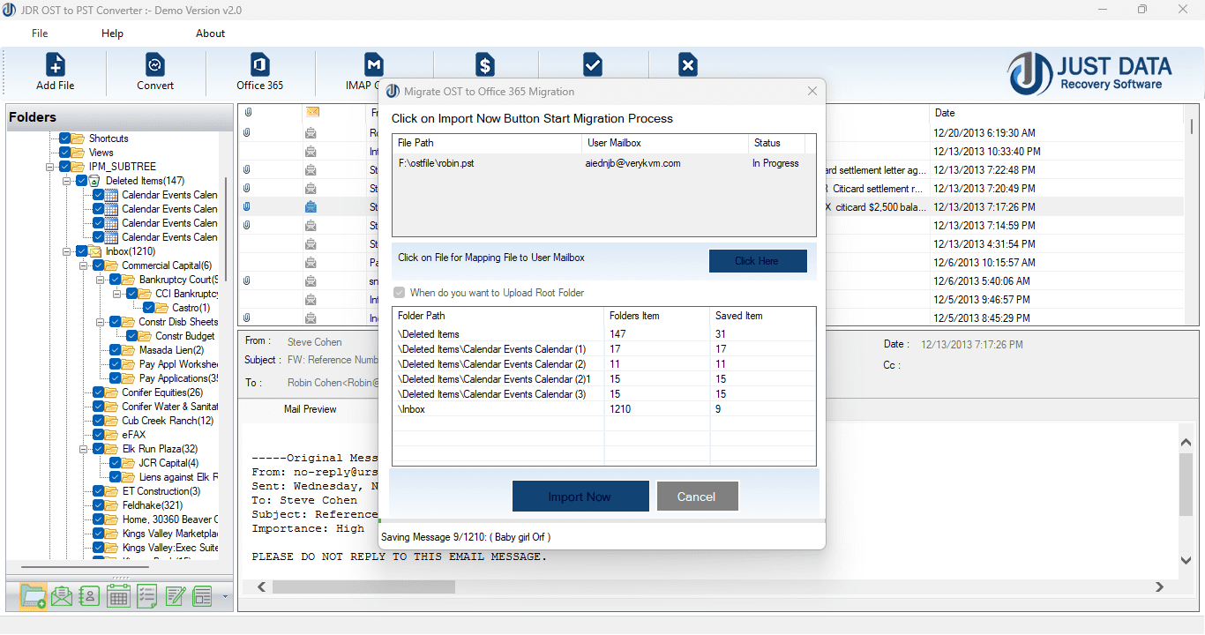Screen dimensions: 1205x635
Task: Switch to the notes pencil icon
Action: [176, 596]
